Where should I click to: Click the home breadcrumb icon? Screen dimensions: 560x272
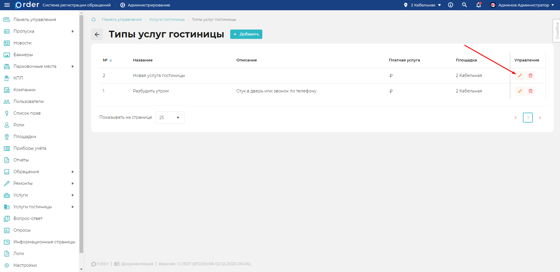coord(93,19)
